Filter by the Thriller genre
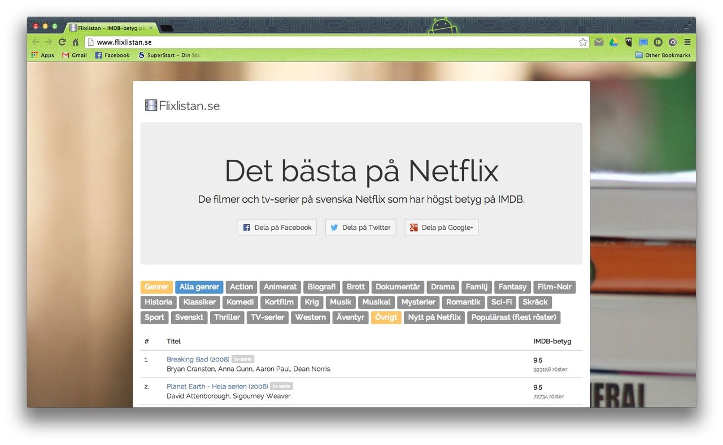Image resolution: width=723 pixels, height=445 pixels. (x=227, y=317)
